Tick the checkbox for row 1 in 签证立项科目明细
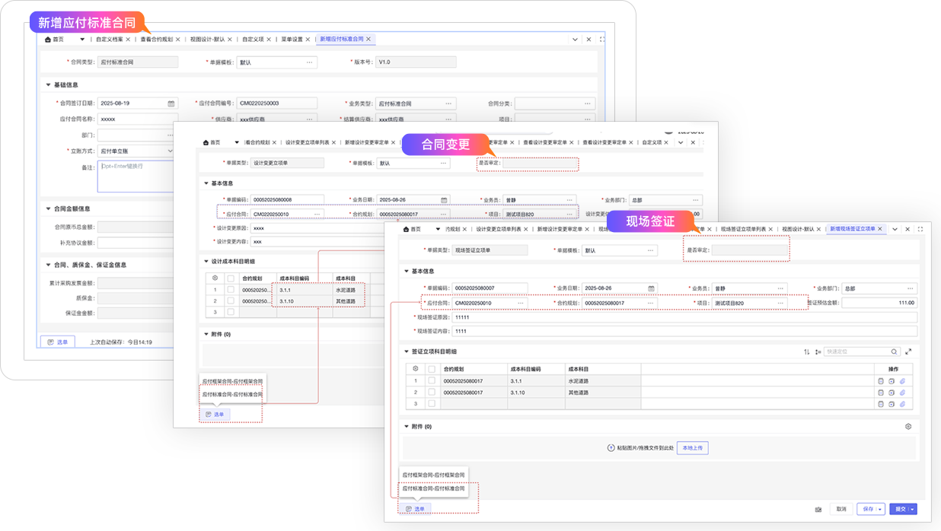Image resolution: width=941 pixels, height=531 pixels. pos(432,381)
